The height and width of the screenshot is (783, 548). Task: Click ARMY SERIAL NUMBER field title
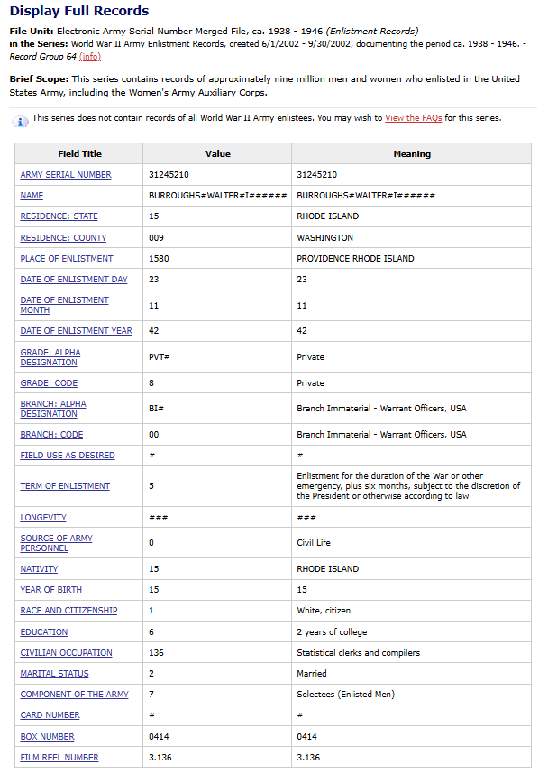point(66,175)
